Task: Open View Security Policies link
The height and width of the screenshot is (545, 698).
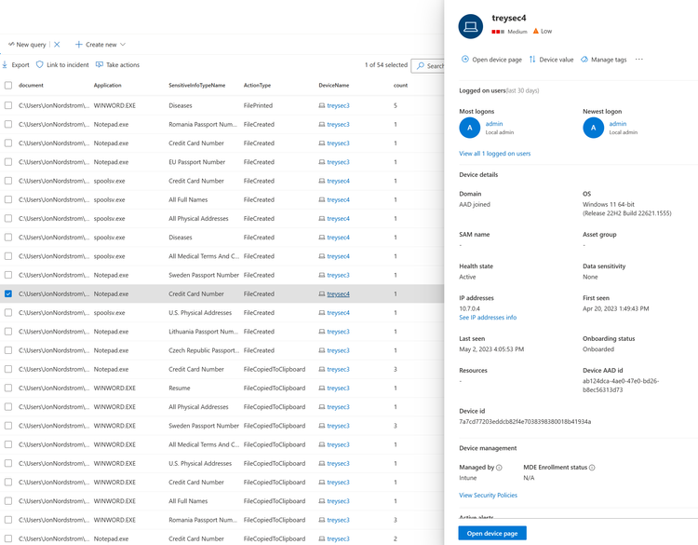Action: point(488,495)
